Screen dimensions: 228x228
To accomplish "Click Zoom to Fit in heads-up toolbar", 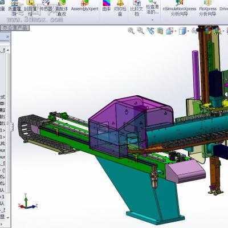I will point(131,31).
